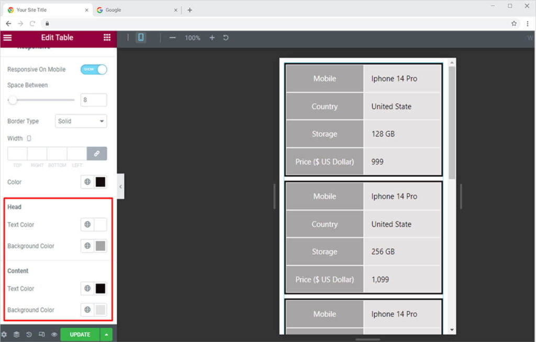This screenshot has height=342, width=536.
Task: Open the Navigator layers icon
Action: pyautogui.click(x=16, y=334)
